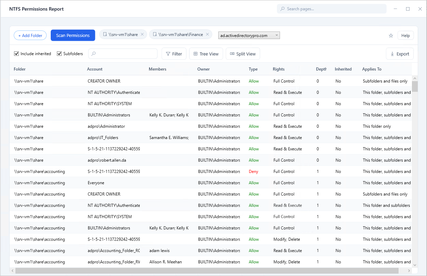Open the ad.activedirectorypro.com domain dropdown
This screenshot has height=276, width=427.
tap(249, 35)
